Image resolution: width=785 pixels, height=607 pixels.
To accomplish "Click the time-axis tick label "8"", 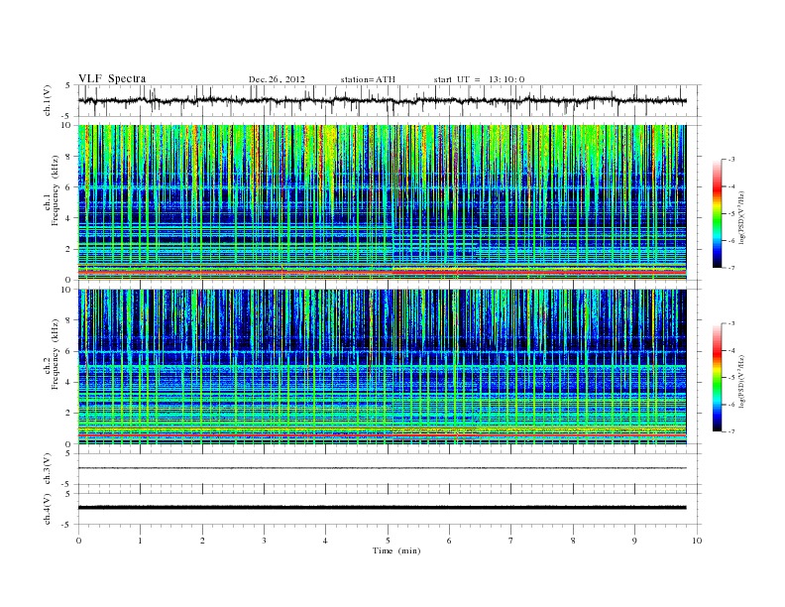I will 573,541.
